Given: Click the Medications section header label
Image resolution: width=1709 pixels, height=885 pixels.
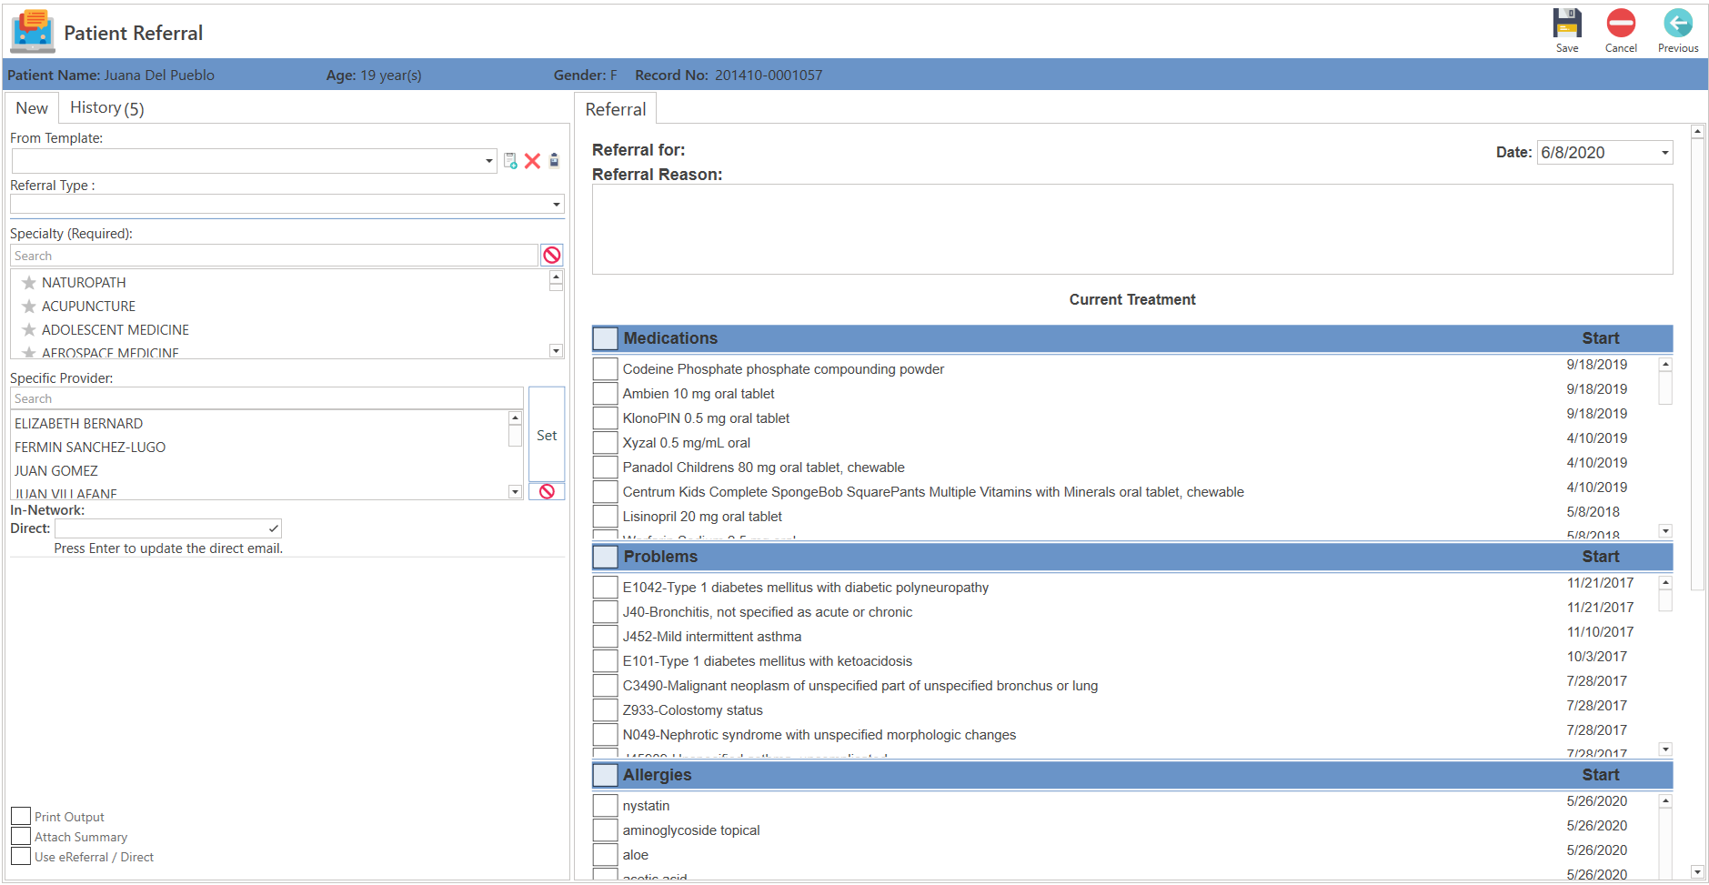Looking at the screenshot, I should tap(670, 338).
